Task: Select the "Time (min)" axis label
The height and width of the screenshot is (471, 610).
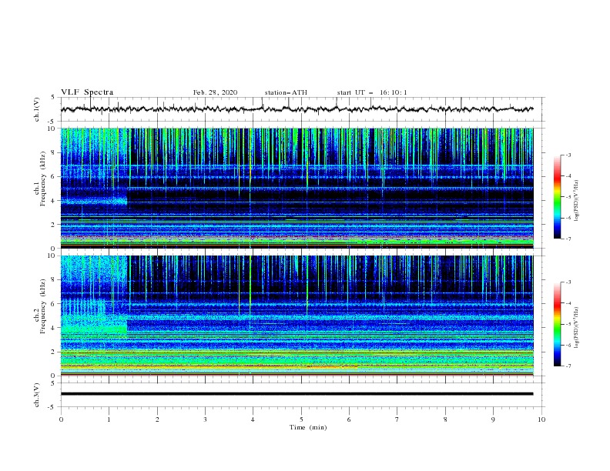Action: [308, 427]
